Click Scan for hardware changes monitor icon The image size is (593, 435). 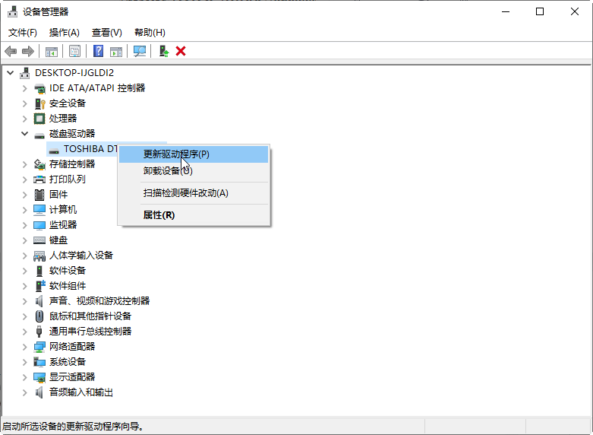click(140, 51)
